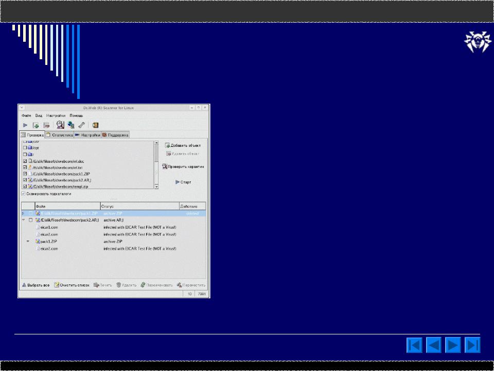The height and width of the screenshot is (371, 494).
Task: Tick the checkbox in the highlighted pack1.ZIP results row
Action: (30, 213)
